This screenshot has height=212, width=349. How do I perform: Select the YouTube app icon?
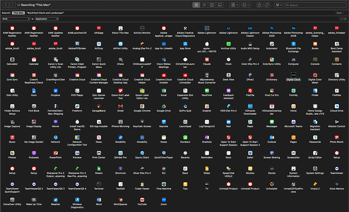142,200
